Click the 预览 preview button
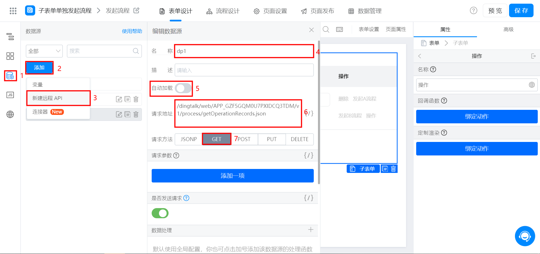This screenshot has height=254, width=540. (495, 10)
